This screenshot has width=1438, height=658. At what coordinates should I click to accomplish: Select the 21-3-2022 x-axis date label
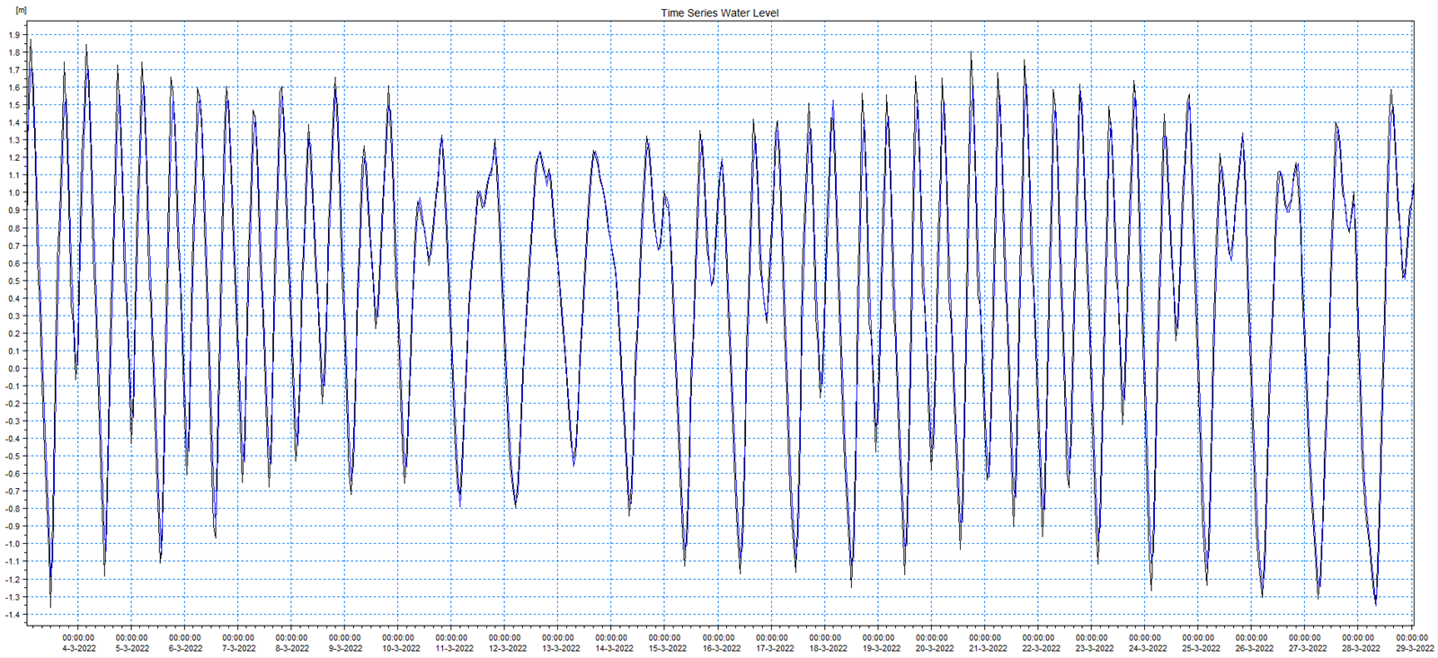(x=987, y=648)
